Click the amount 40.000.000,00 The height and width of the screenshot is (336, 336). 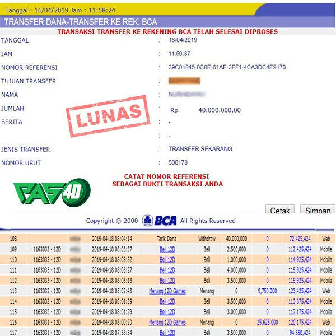[x=220, y=110]
